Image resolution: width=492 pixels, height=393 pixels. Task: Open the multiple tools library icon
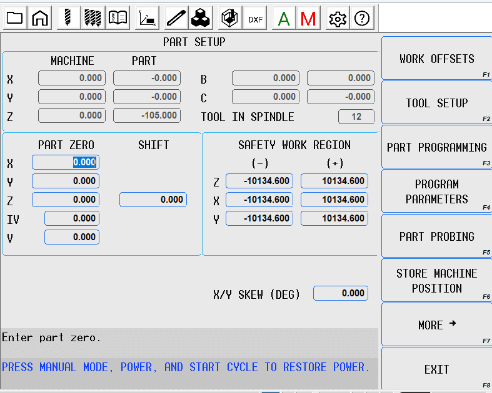point(93,18)
